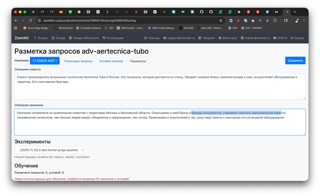
Task: Open the apps grid in bookmarks bar
Action: click(x=15, y=28)
